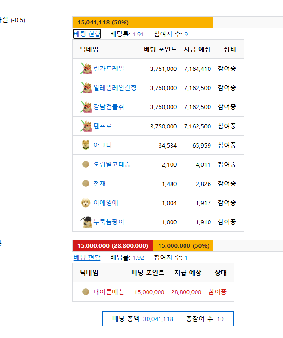Click red 참여중 status for 내이른메실
This screenshot has width=283, height=338.
(x=218, y=292)
